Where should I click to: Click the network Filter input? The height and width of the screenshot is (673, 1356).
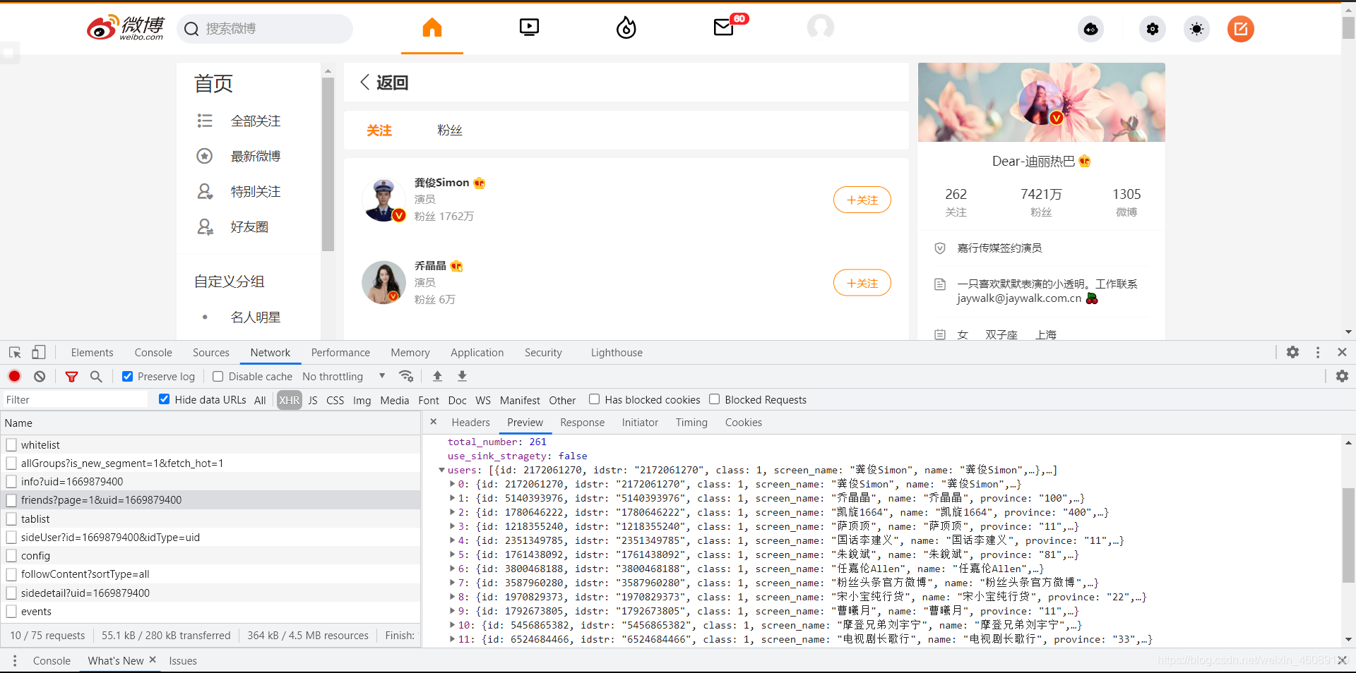click(x=76, y=399)
